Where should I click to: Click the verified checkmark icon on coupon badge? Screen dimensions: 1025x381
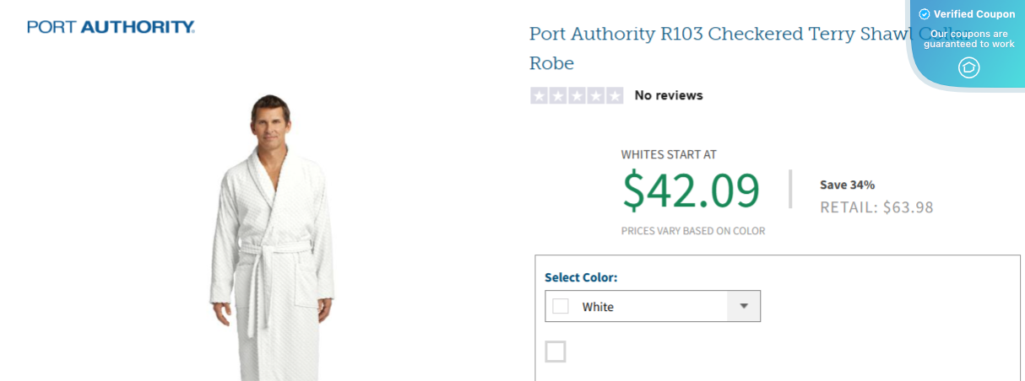[924, 14]
